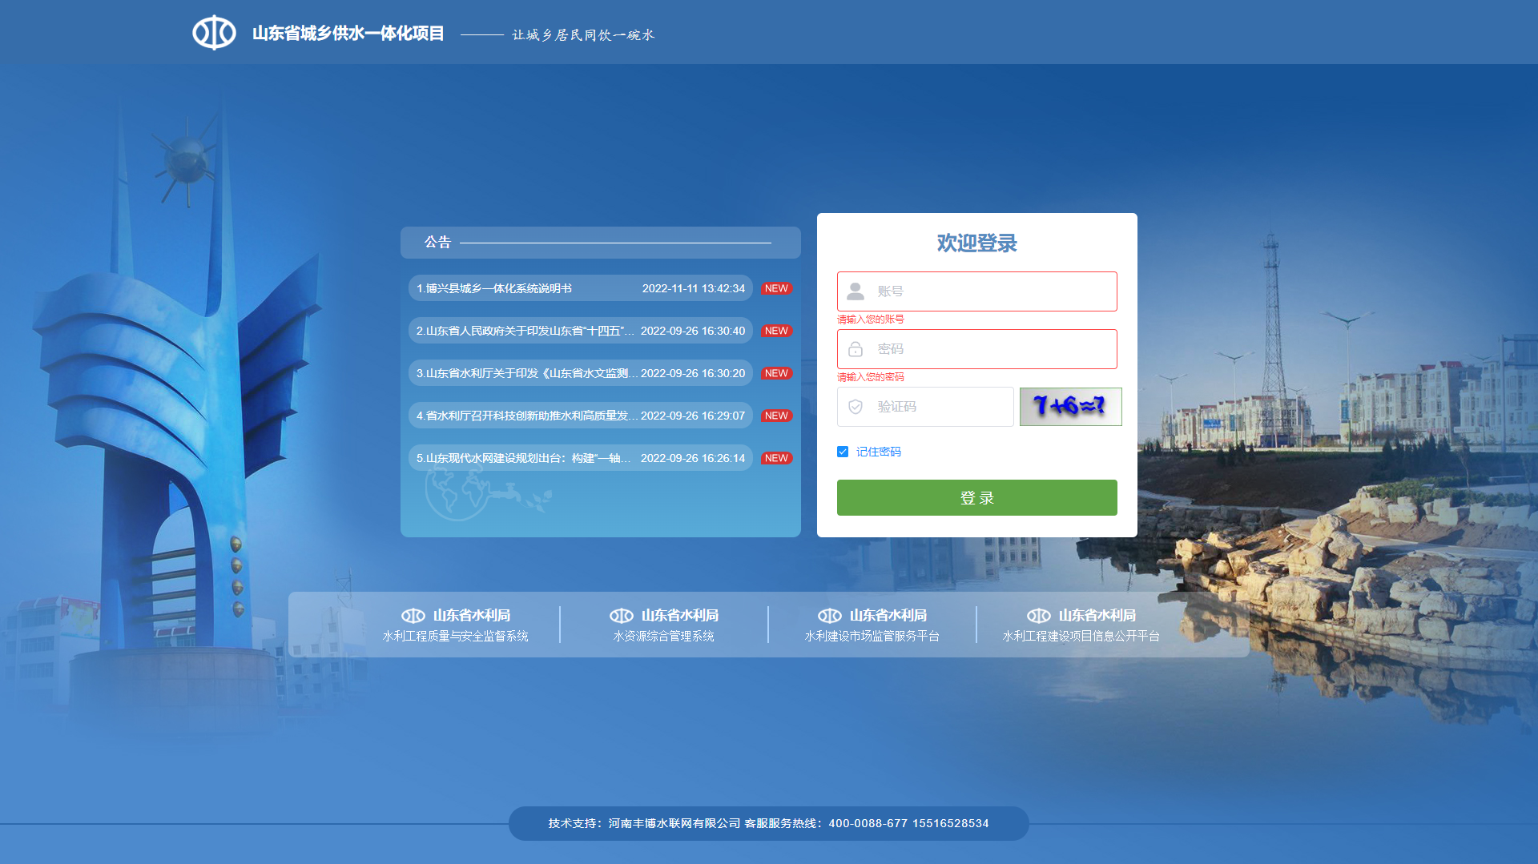Screen dimensions: 1538x864
Task: Open the 科技创新助推水利高质量发展 announcement
Action: 525,416
